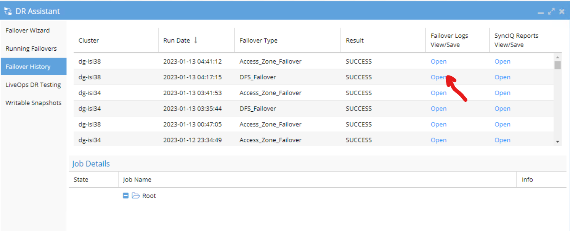
Task: Click the history table scrollbar thumb
Action: (x=557, y=65)
